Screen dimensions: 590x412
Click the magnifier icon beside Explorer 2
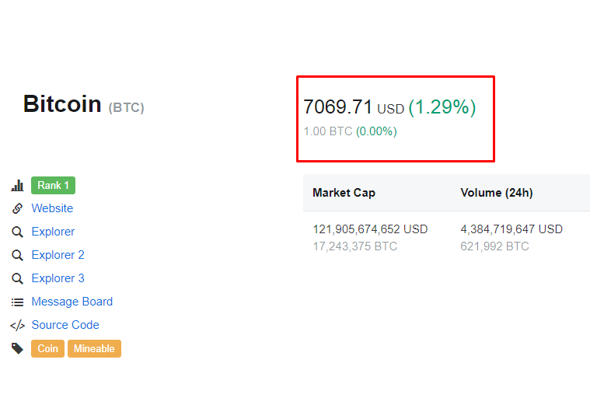17,255
